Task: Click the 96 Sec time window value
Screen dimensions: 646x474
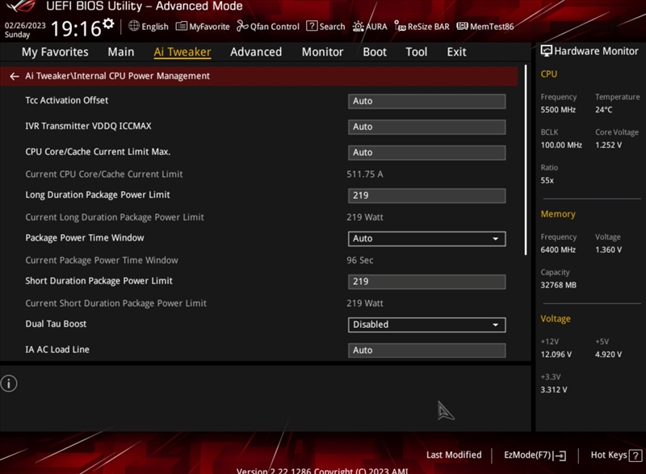Action: click(359, 260)
